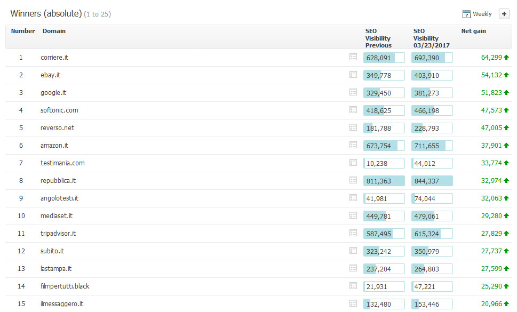Open the reverso.net domain
Image resolution: width=517 pixels, height=312 pixels.
58,128
